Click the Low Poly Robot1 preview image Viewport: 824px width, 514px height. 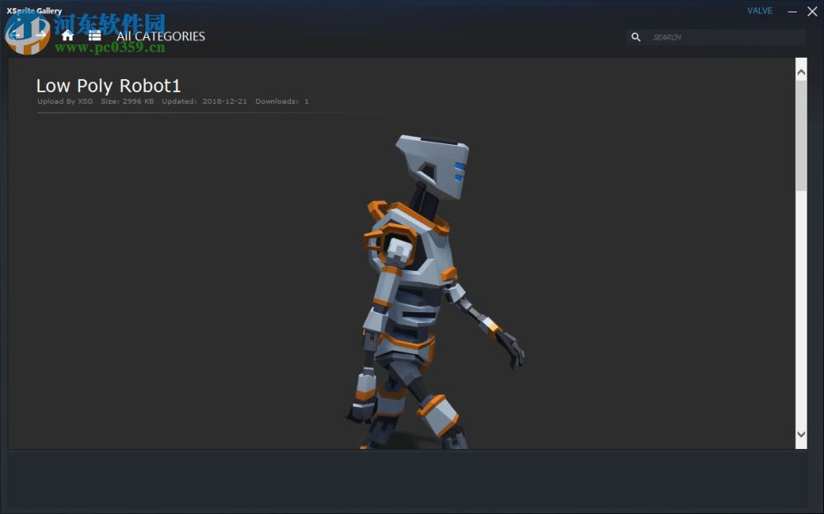click(x=434, y=291)
